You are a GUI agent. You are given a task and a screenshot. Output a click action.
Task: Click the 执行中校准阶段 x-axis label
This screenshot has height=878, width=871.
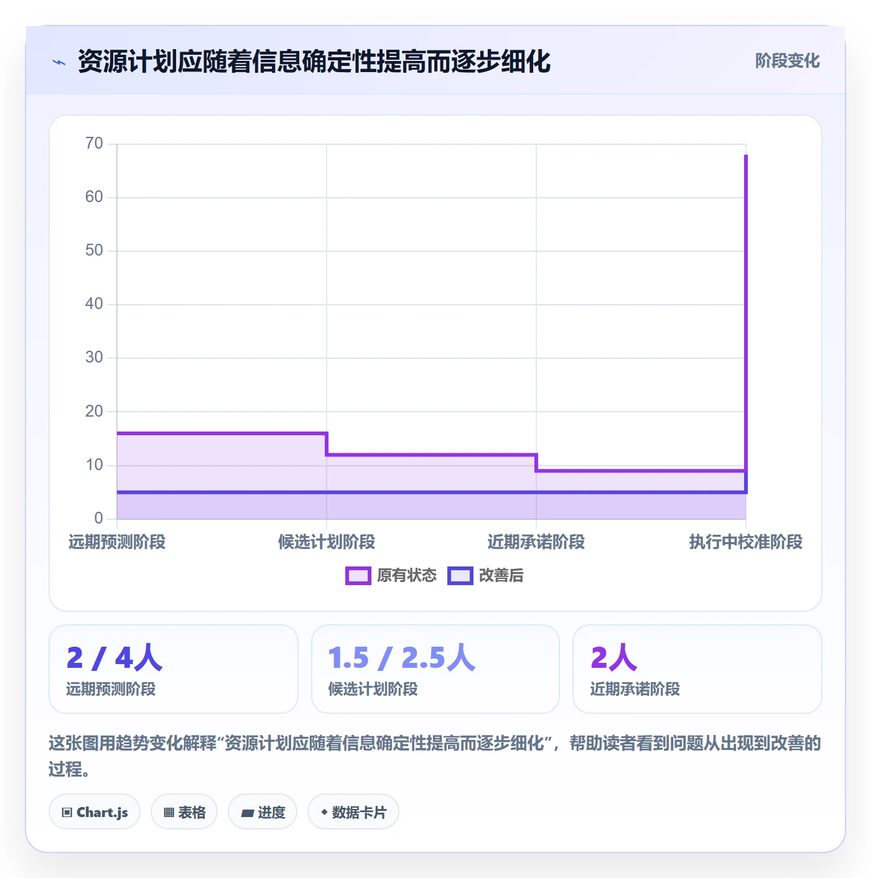(x=746, y=542)
